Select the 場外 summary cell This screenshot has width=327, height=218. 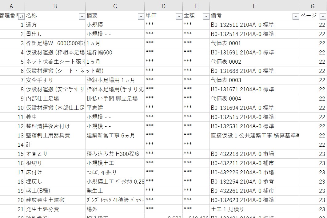pos(115,209)
